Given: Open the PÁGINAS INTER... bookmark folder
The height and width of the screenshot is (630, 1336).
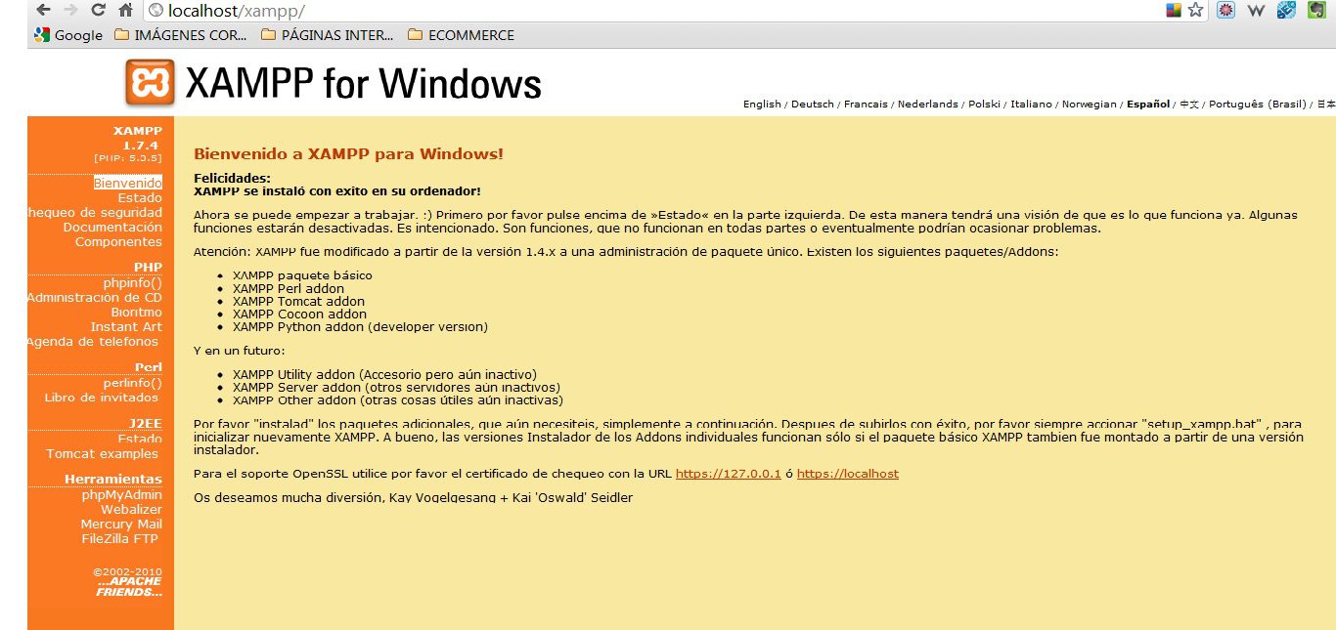Looking at the screenshot, I should [x=328, y=35].
